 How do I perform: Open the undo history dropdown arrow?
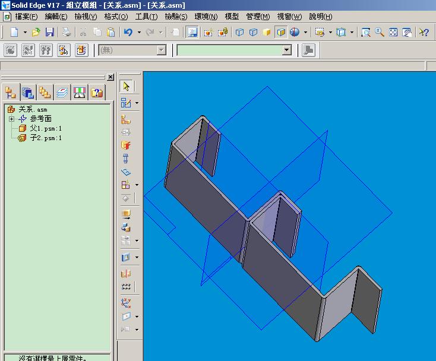tap(139, 32)
